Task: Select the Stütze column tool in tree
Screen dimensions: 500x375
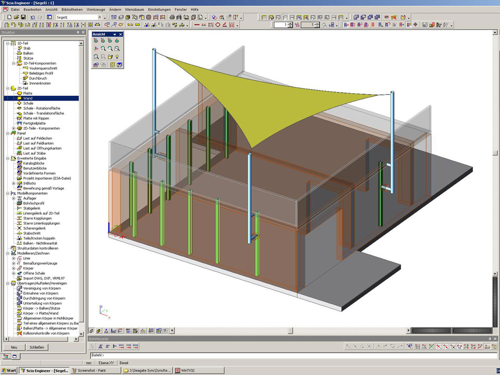Action: tap(28, 58)
